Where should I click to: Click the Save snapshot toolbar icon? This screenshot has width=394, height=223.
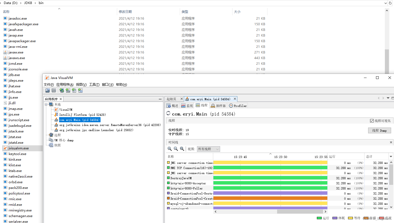(54, 91)
